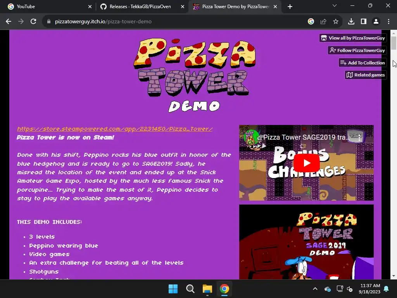
Task: Open the SAGE 2019 Demo screenshot
Action: pos(306,242)
